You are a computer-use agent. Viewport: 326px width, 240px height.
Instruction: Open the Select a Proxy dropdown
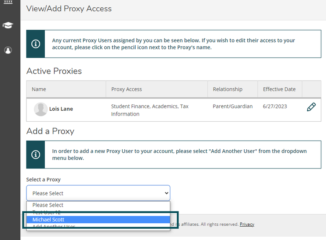98,193
